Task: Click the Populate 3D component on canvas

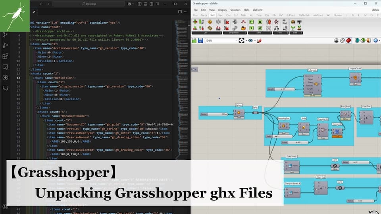Action: click(x=323, y=130)
